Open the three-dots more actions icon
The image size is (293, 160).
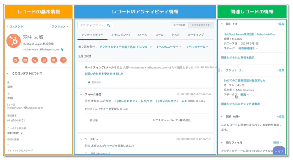pos(63,60)
